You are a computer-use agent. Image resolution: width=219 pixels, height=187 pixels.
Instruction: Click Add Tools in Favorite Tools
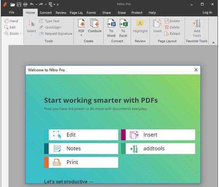pyautogui.click(x=197, y=28)
